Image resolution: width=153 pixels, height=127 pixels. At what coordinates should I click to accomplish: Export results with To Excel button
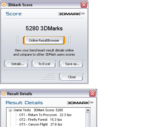(x=44, y=64)
